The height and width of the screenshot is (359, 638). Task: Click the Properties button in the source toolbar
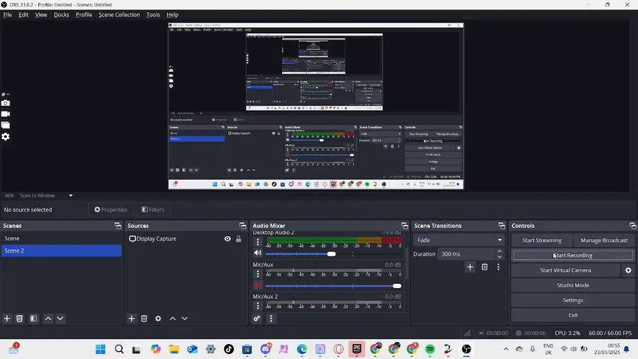coord(111,209)
